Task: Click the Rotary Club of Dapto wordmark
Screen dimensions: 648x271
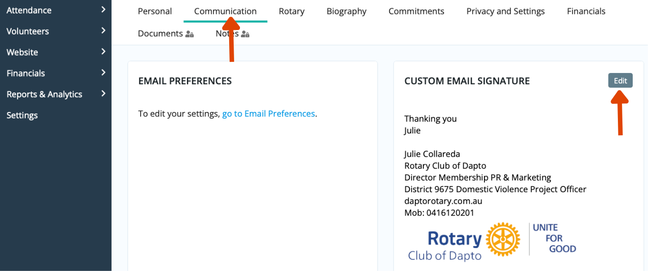Action: tap(445, 245)
